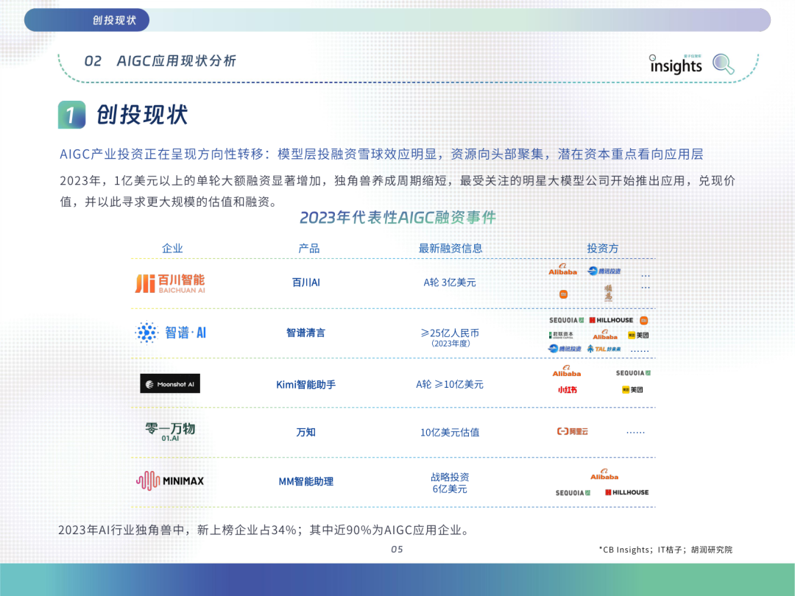The width and height of the screenshot is (795, 596).
Task: Click the MM智能助理 product cell
Action: [305, 481]
